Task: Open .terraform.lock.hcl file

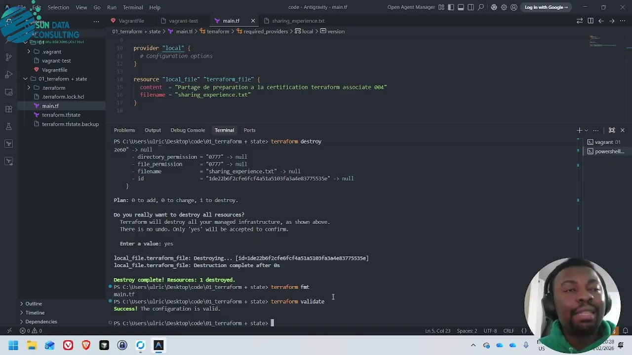Action: tap(63, 97)
